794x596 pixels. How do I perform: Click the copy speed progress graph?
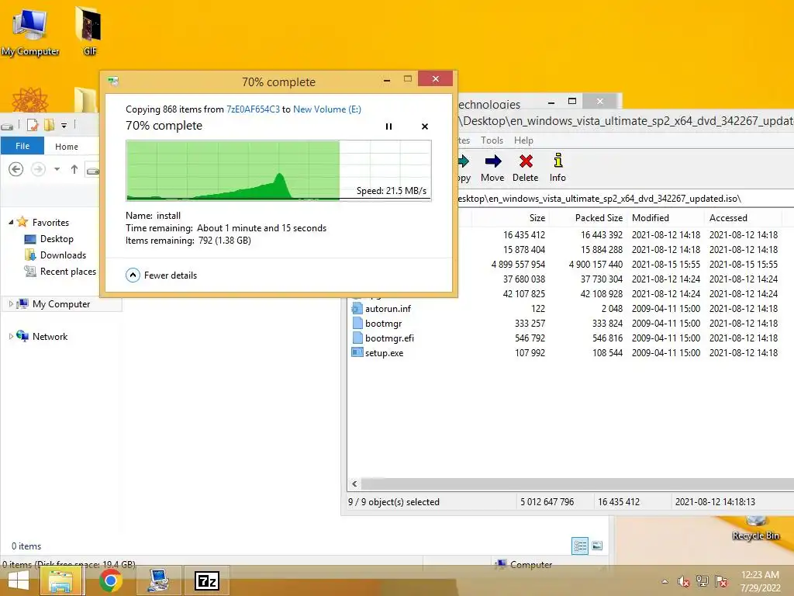pos(278,170)
